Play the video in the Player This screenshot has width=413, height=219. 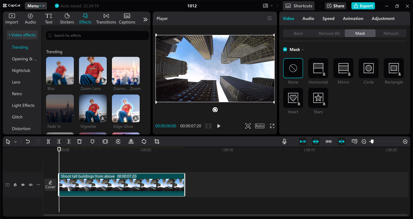coord(219,126)
